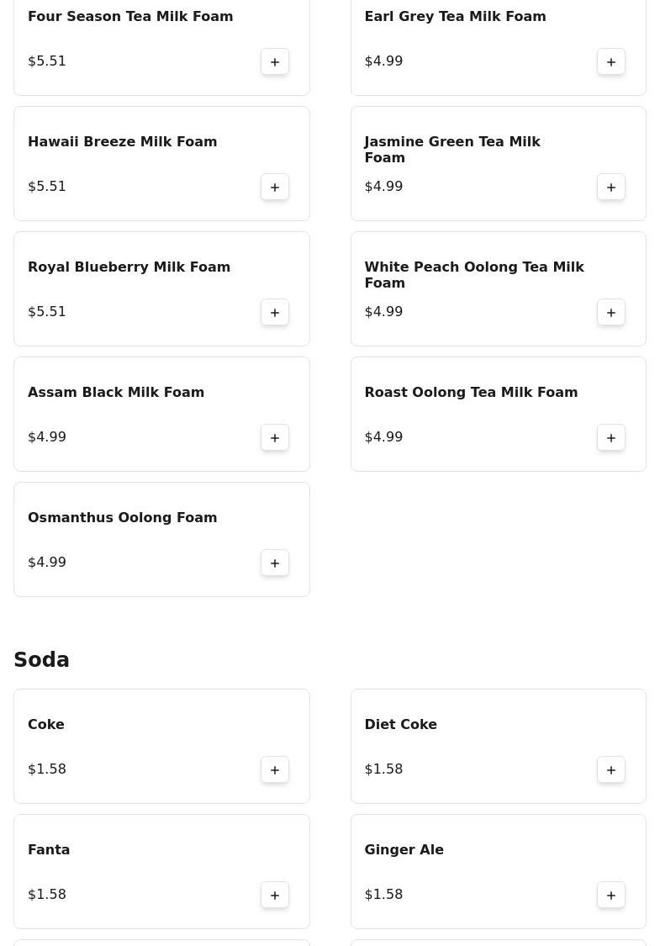Click the Soda section heading
The height and width of the screenshot is (946, 660).
click(42, 659)
